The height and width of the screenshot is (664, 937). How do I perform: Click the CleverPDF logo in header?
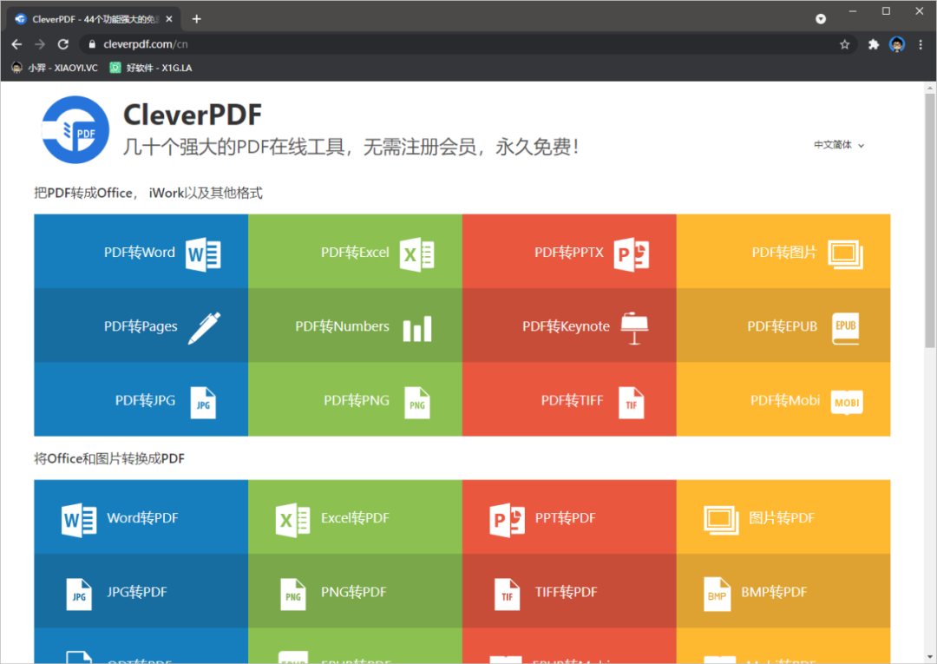75,129
